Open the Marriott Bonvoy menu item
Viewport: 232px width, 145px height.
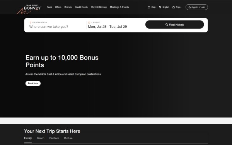(99, 7)
